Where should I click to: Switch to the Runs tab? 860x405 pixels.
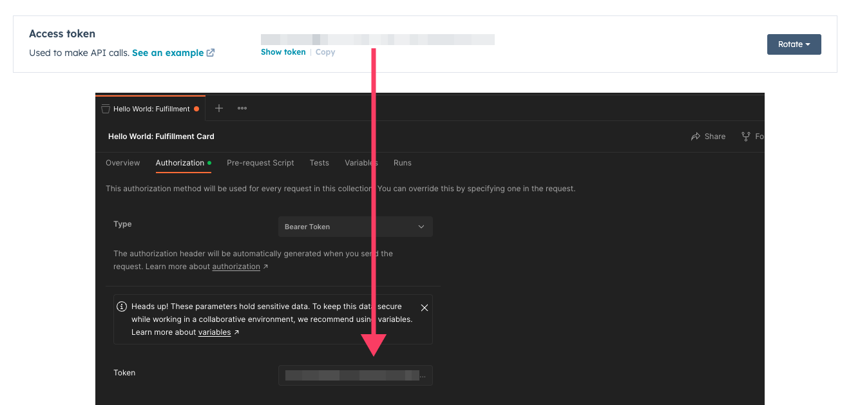coord(402,163)
